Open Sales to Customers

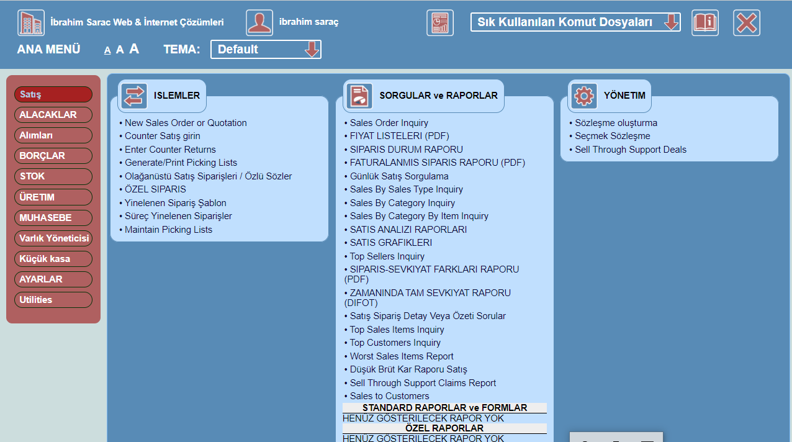(389, 396)
